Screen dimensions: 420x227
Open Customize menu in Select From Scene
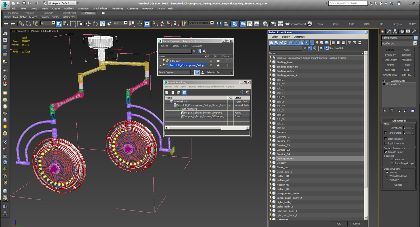pos(299,37)
